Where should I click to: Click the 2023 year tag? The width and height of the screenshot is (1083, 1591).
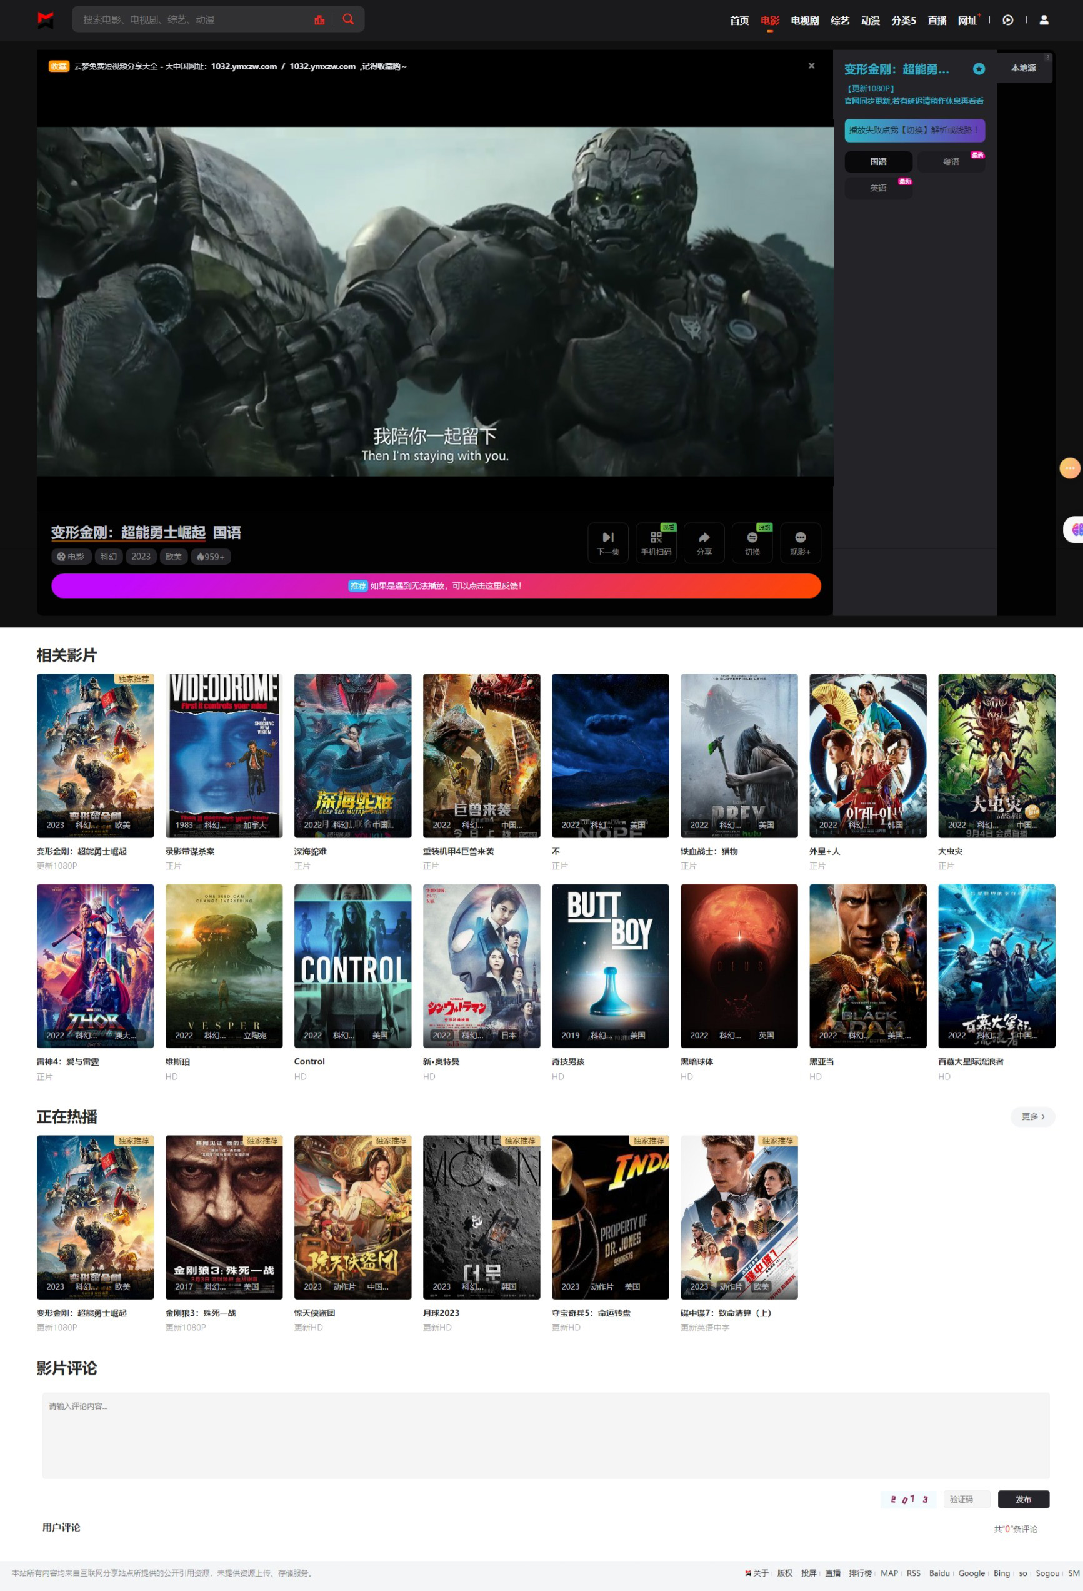tap(141, 557)
